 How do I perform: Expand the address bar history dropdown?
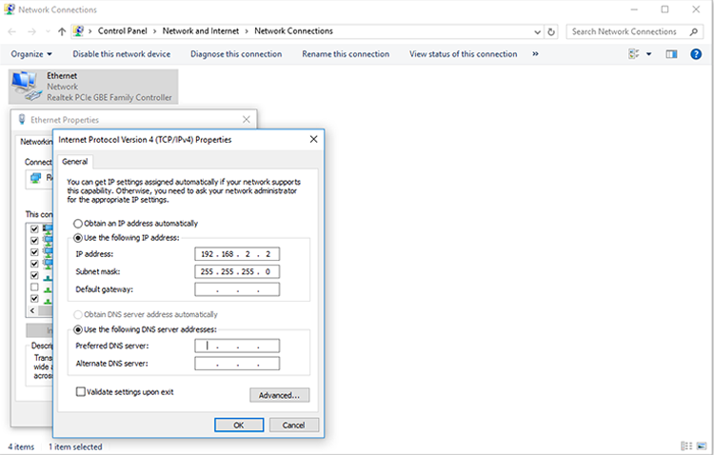[x=539, y=31]
